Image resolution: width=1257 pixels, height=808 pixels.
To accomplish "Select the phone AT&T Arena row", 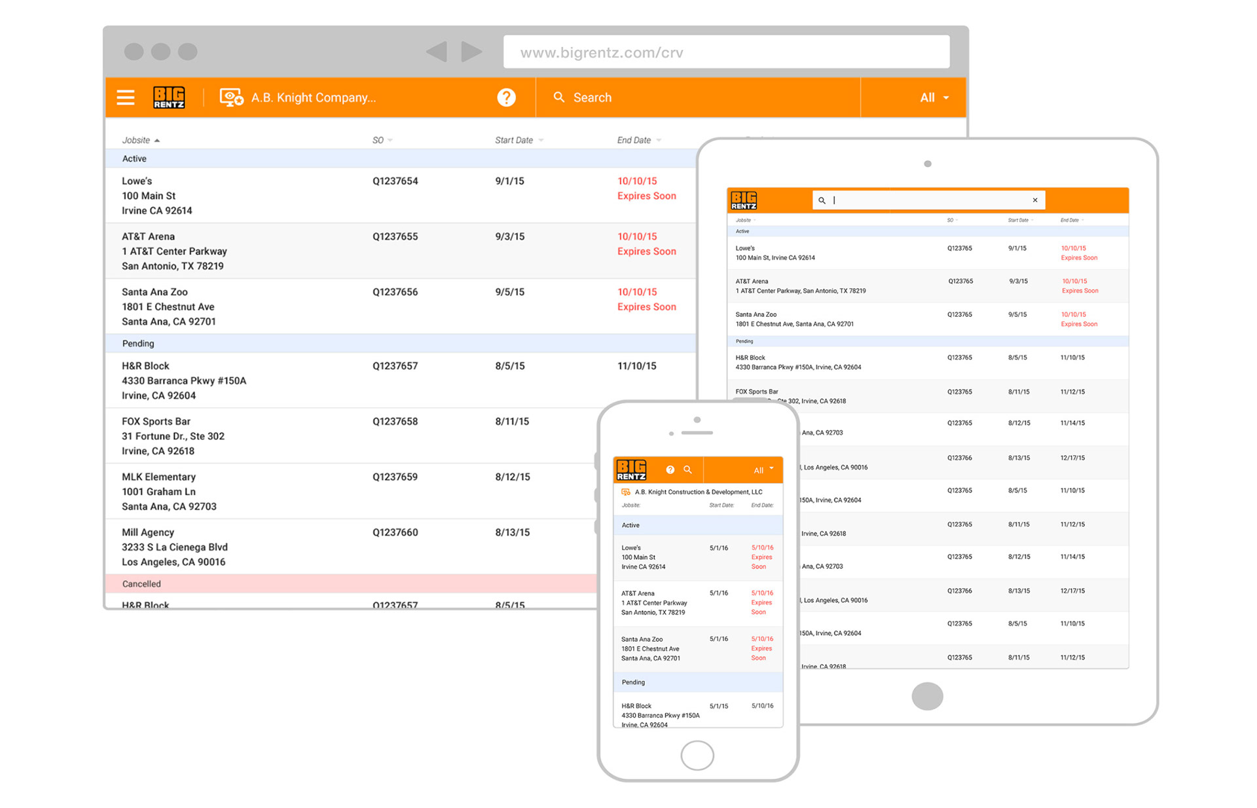I will pyautogui.click(x=698, y=602).
